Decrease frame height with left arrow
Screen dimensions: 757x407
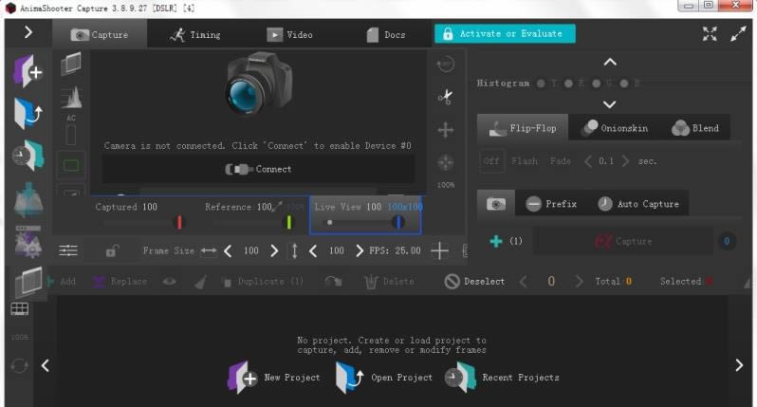click(x=313, y=250)
